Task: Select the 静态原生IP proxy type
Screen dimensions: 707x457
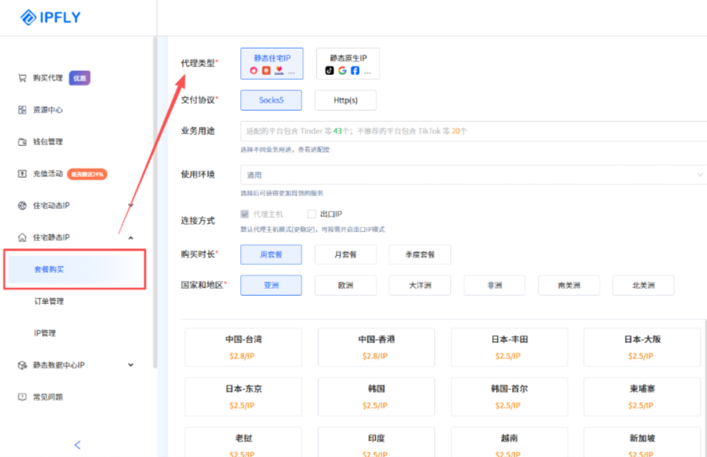Action: (x=348, y=64)
